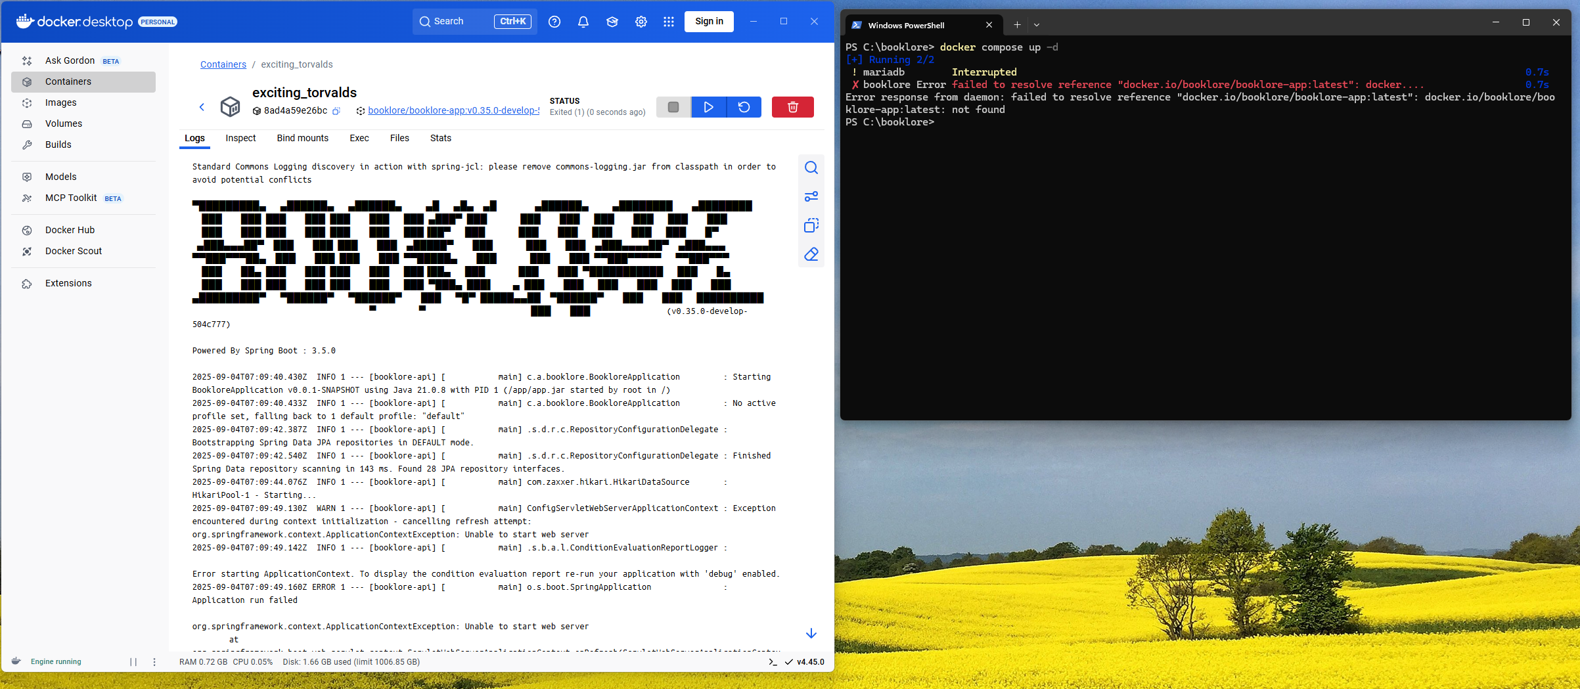This screenshot has width=1580, height=689.
Task: Click the help question mark icon
Action: pyautogui.click(x=554, y=22)
